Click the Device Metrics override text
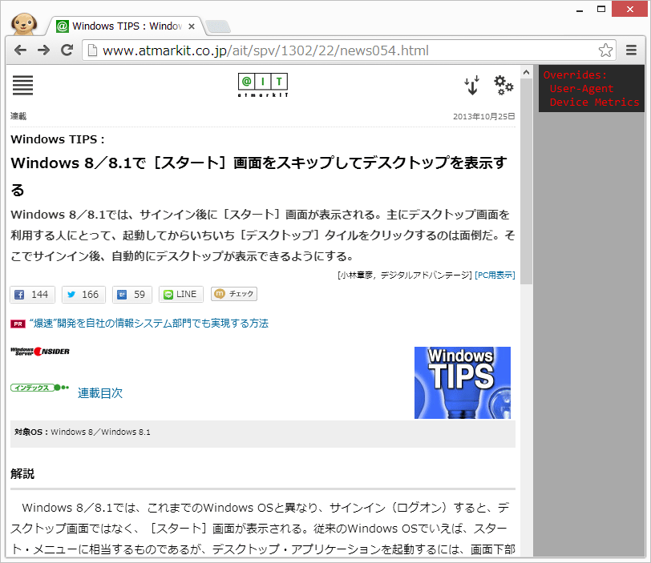The height and width of the screenshot is (563, 651). [595, 102]
